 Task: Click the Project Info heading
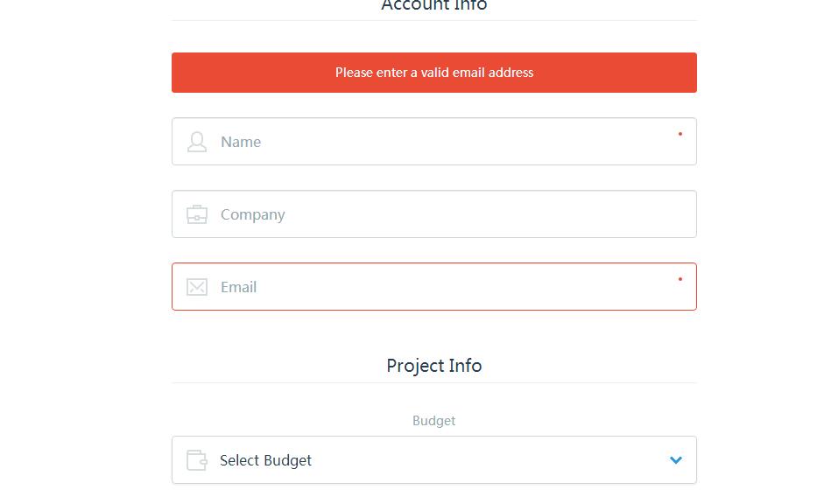[x=434, y=366]
